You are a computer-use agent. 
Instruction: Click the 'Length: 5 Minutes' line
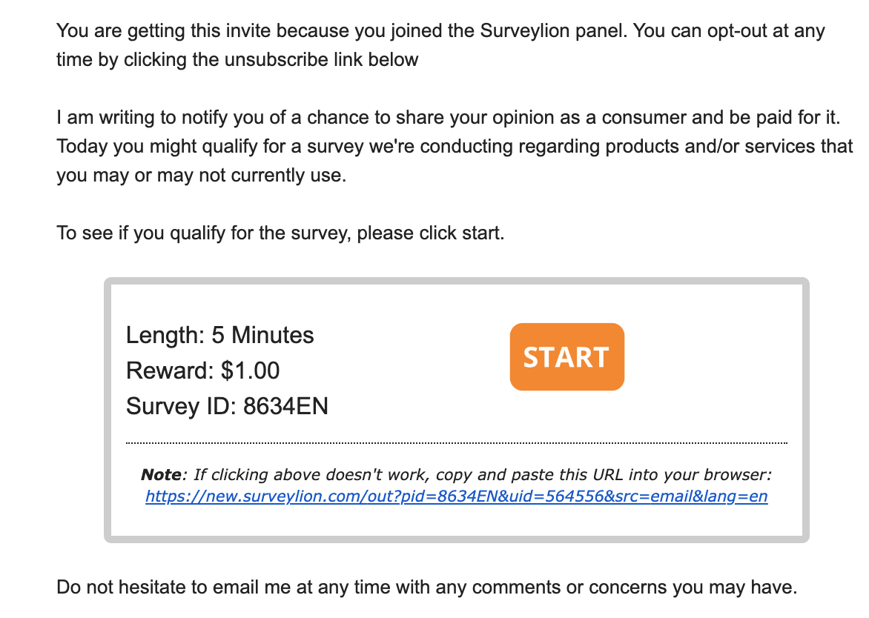coord(219,335)
